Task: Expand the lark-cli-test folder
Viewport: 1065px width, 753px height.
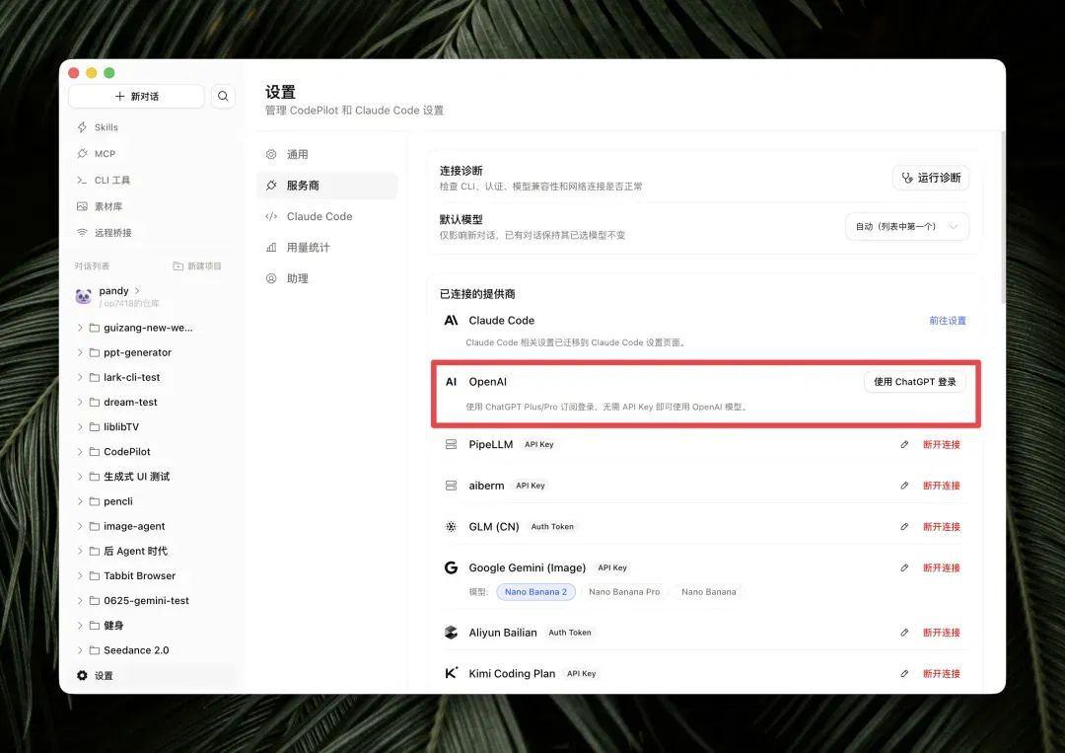Action: coord(80,377)
